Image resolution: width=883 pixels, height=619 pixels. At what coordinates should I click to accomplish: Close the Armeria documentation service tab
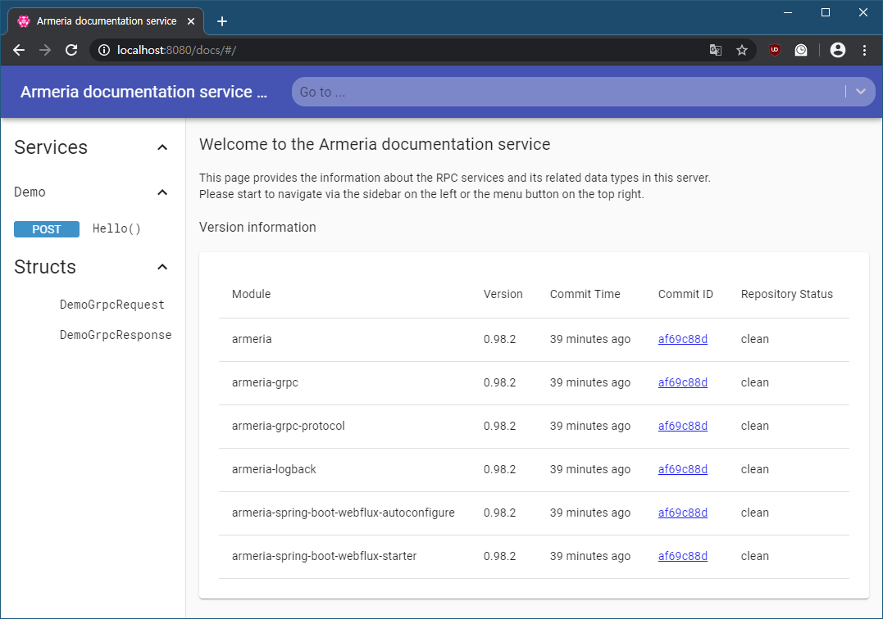[191, 21]
